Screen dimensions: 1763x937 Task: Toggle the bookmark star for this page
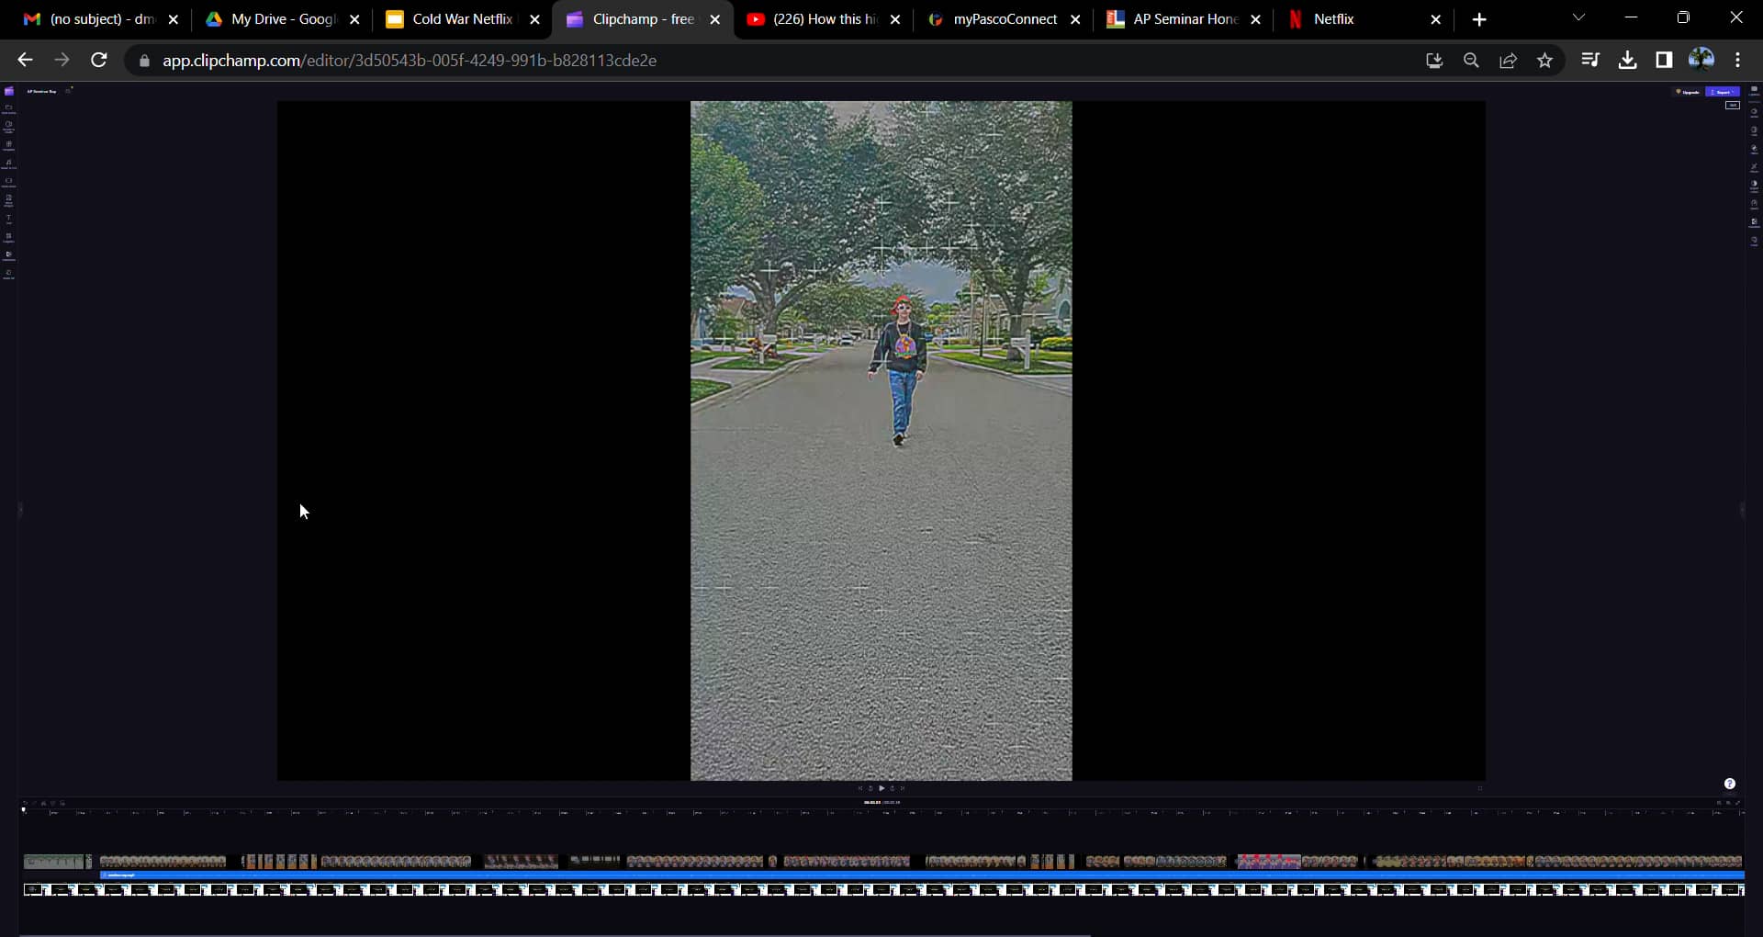click(x=1545, y=60)
